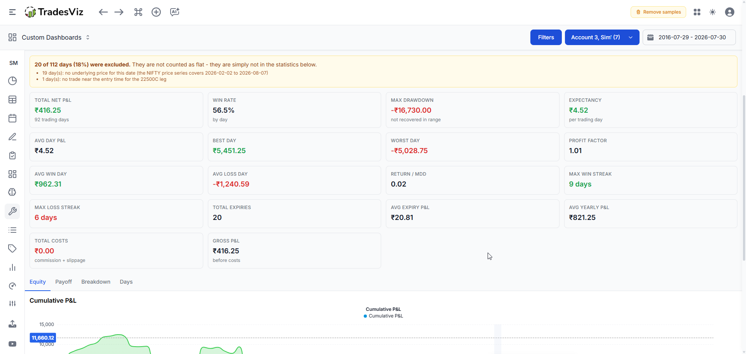
Task: Switch to the Equity tab
Action: 38,282
